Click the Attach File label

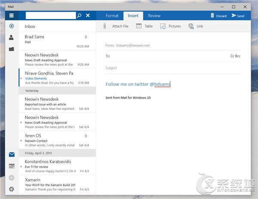120,26
